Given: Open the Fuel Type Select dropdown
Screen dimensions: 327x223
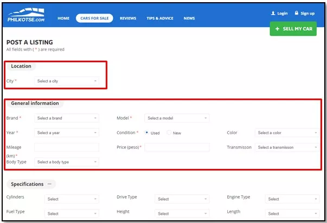Looking at the screenshot, I should pyautogui.click(x=72, y=213).
